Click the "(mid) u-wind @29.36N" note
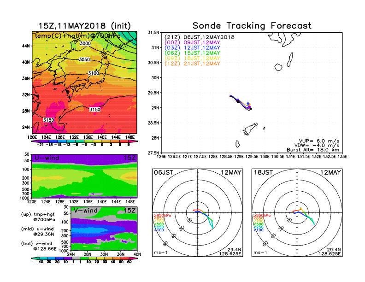The image size is (365, 282). 37,231
